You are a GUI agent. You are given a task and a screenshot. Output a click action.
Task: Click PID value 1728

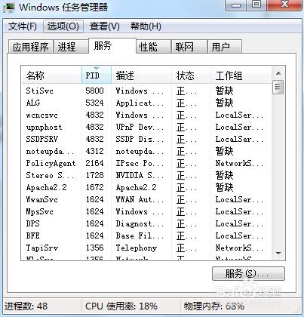[x=94, y=175]
